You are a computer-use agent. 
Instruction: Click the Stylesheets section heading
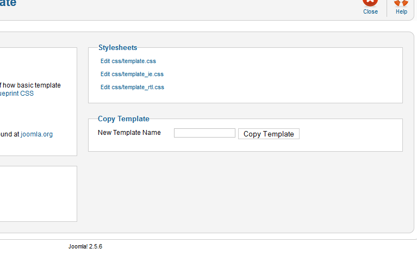pyautogui.click(x=117, y=48)
